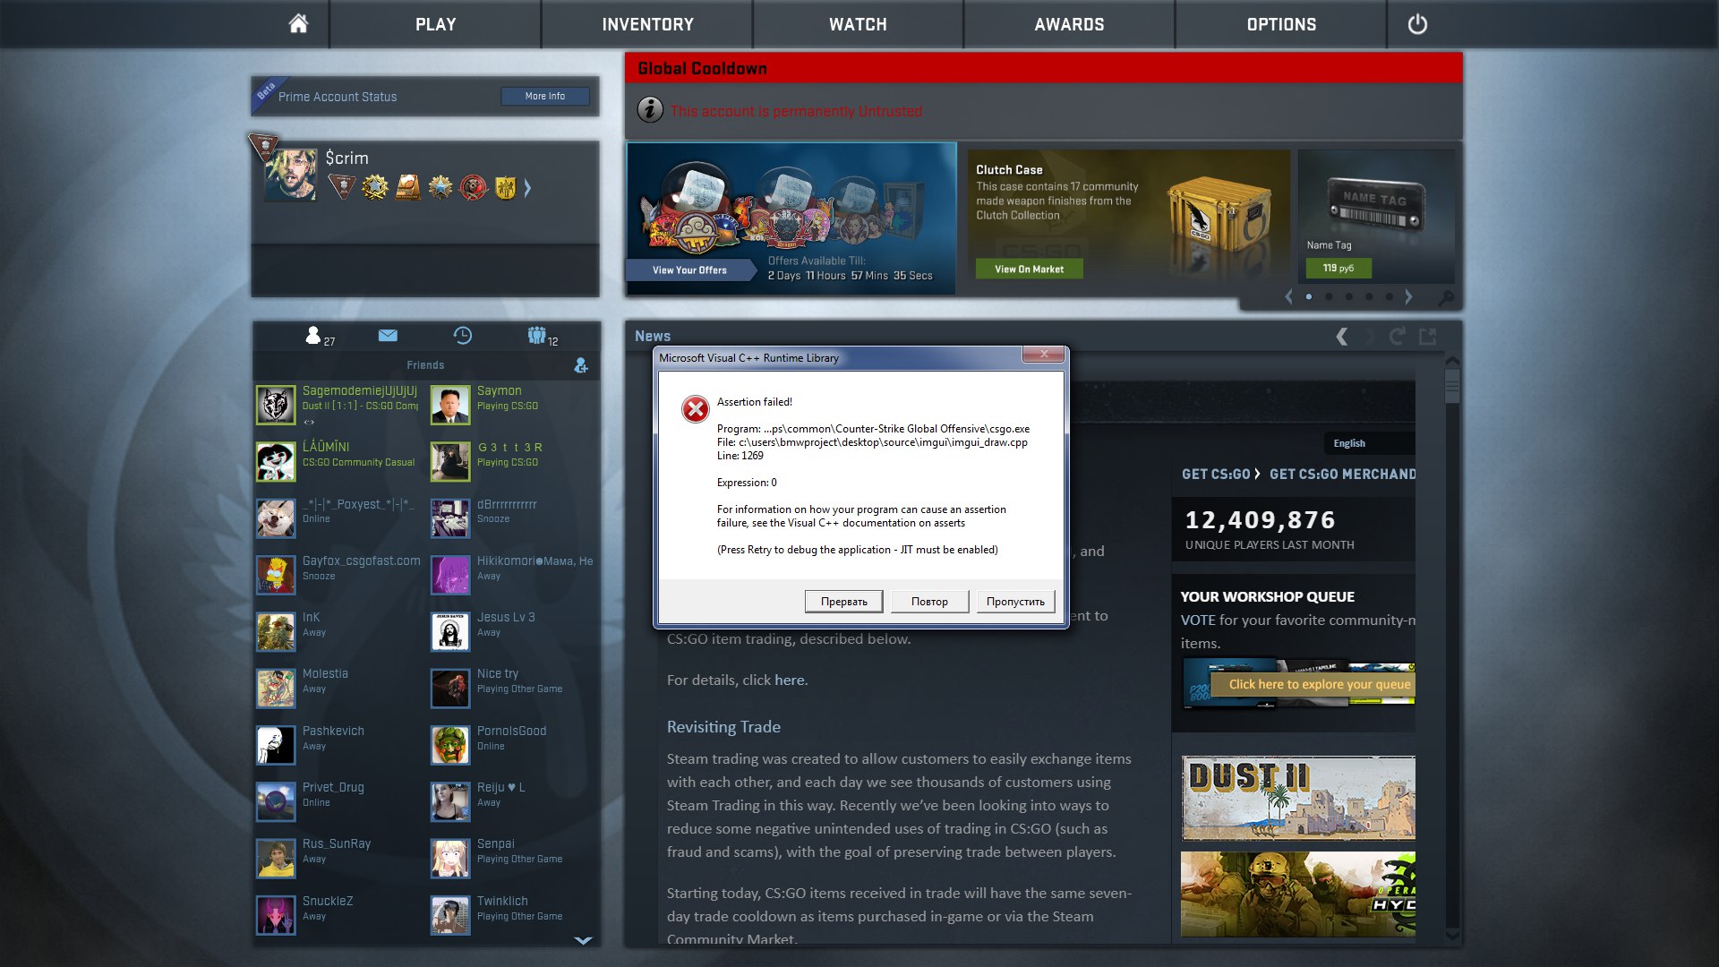
Task: Open the messages envelope icon
Action: click(x=388, y=336)
